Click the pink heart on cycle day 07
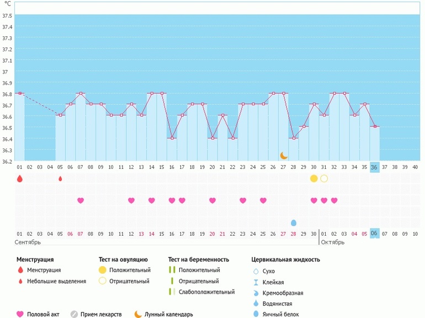The width and height of the screenshot is (425, 318). (81, 200)
